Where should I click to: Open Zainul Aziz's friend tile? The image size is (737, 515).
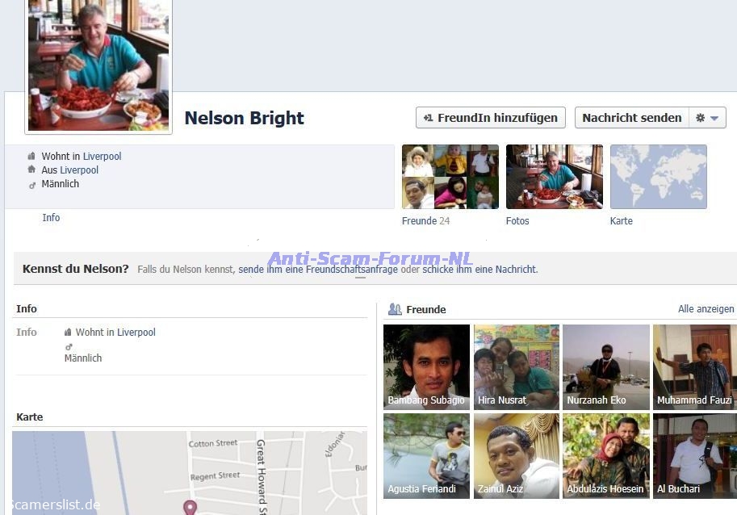(x=516, y=456)
